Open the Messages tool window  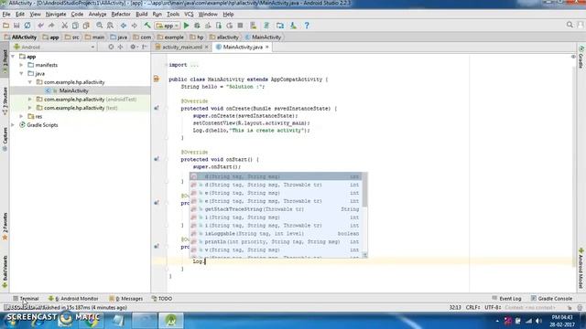click(126, 299)
